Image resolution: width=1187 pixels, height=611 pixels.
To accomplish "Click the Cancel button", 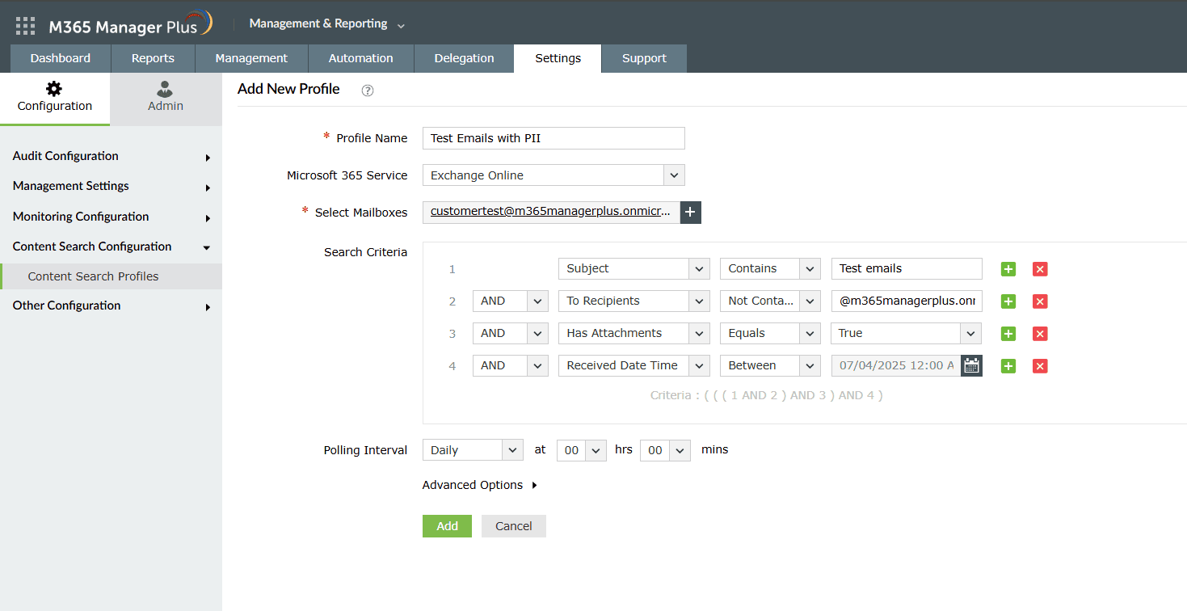I will click(x=514, y=526).
